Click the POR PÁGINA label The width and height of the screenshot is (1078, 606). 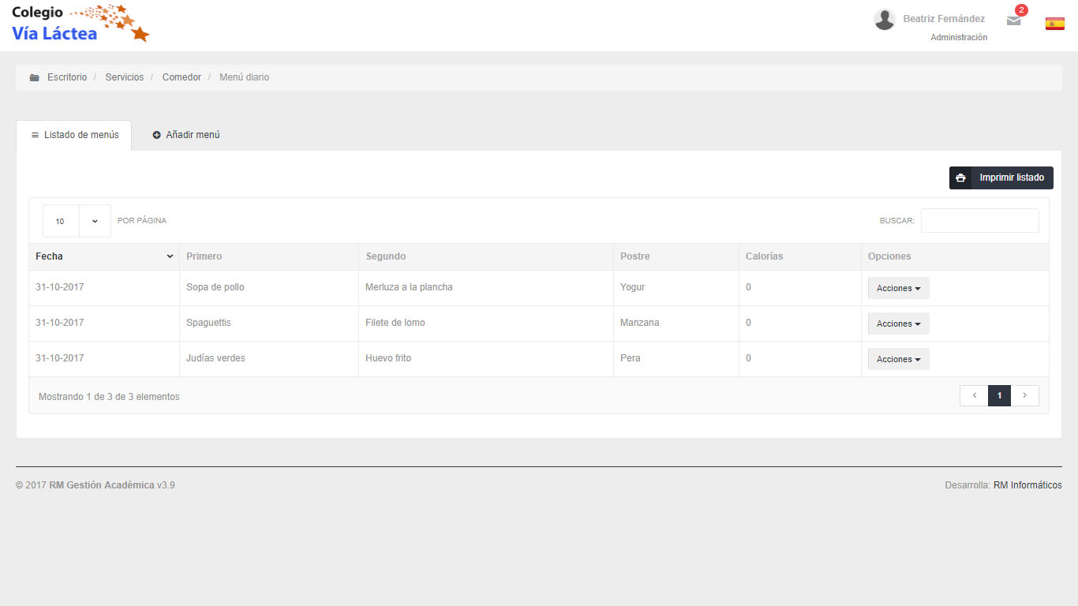pyautogui.click(x=142, y=221)
